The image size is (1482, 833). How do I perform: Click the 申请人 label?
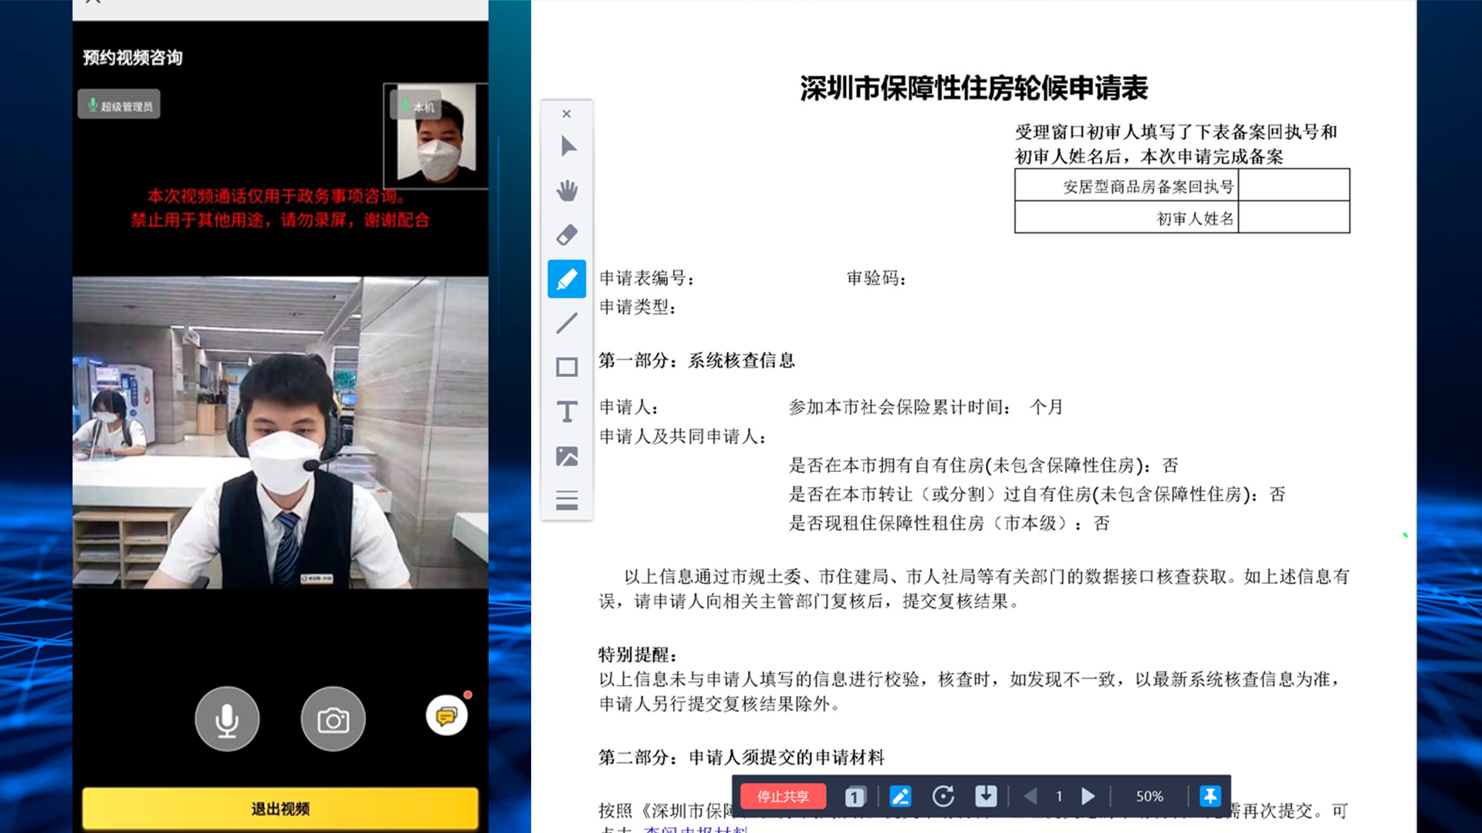tap(629, 407)
